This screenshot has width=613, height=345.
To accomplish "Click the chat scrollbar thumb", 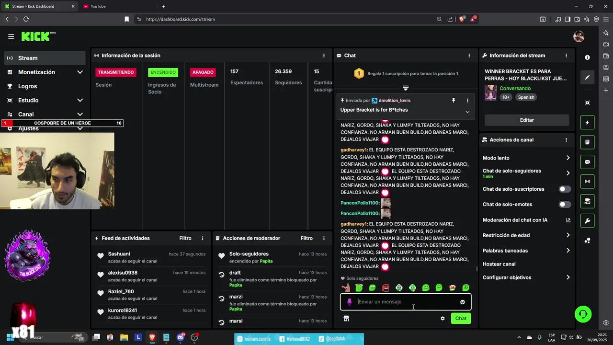I will (x=477, y=269).
